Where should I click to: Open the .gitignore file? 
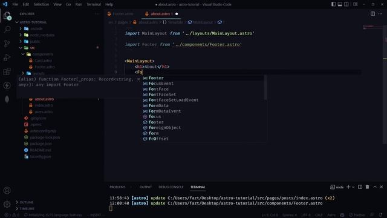click(x=38, y=118)
